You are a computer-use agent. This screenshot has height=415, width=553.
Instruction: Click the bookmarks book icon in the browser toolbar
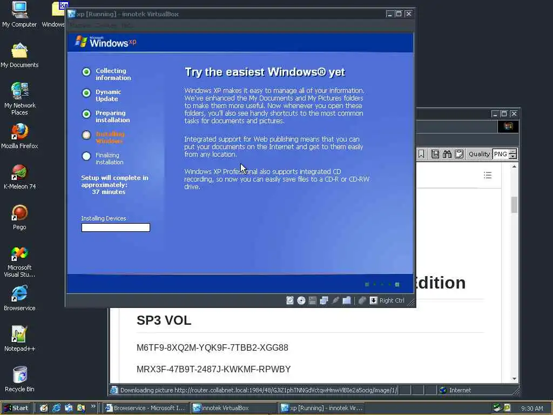435,154
